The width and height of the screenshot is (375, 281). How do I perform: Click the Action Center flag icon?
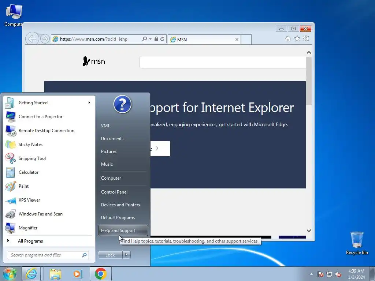coord(320,274)
